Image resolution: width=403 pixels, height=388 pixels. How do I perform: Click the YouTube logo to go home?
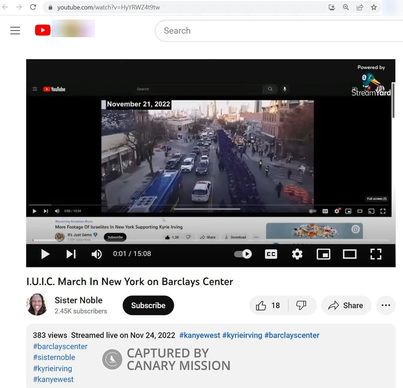click(x=42, y=30)
